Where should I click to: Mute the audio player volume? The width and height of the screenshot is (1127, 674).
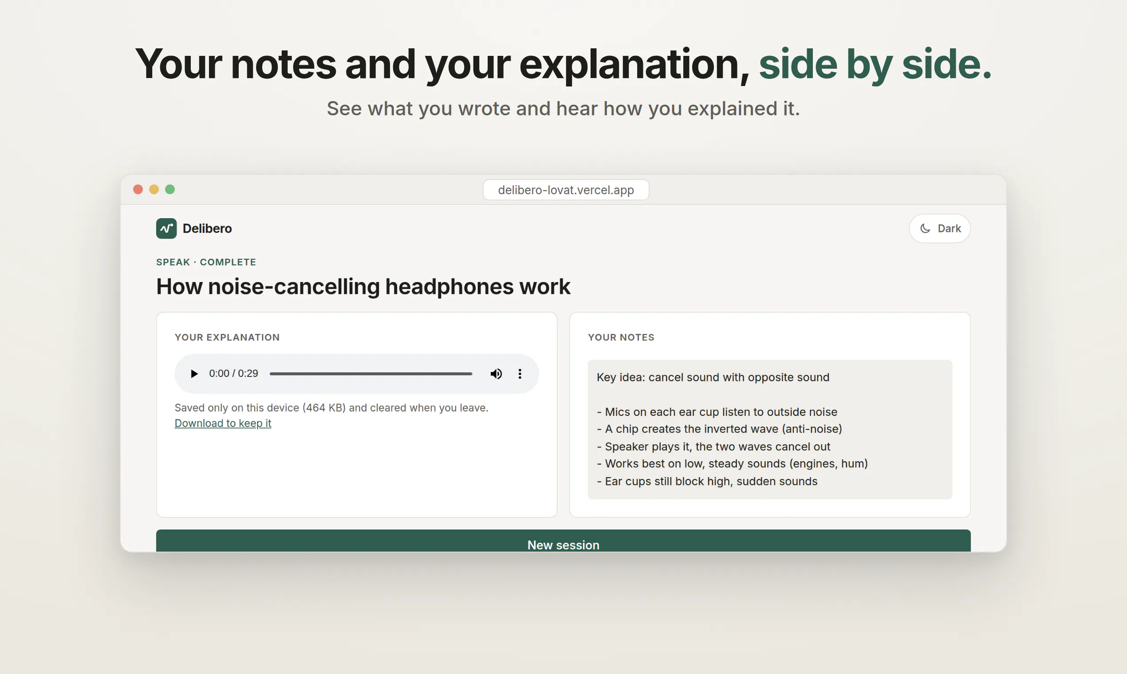496,374
